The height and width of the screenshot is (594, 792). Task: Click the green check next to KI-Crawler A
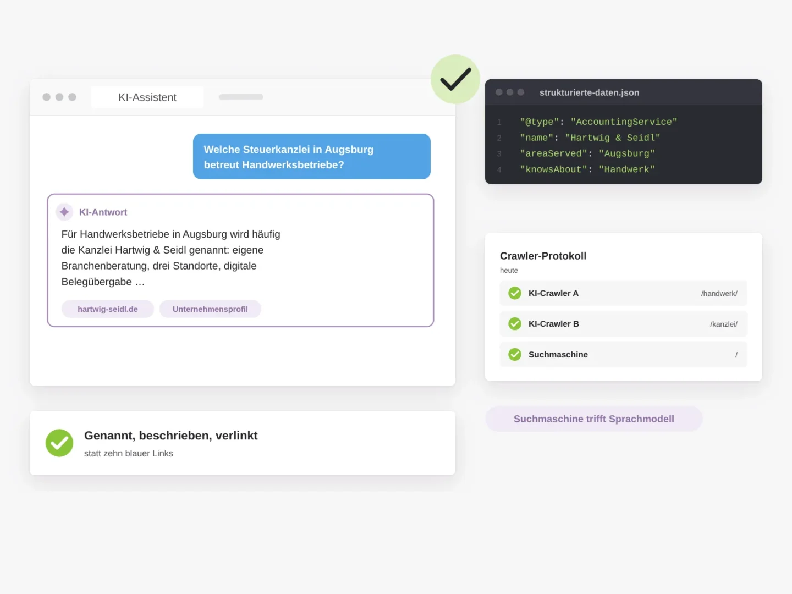tap(515, 293)
